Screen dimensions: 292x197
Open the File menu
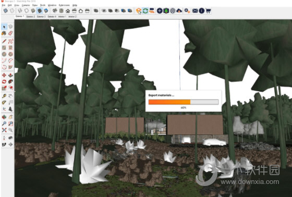(3, 5)
